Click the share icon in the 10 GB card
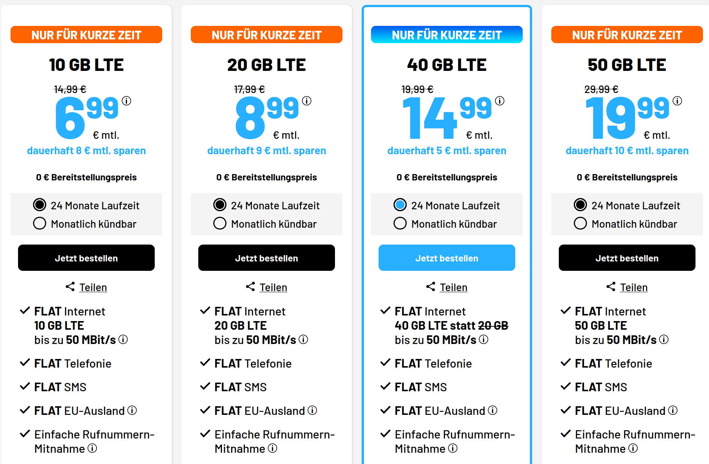 coord(70,286)
